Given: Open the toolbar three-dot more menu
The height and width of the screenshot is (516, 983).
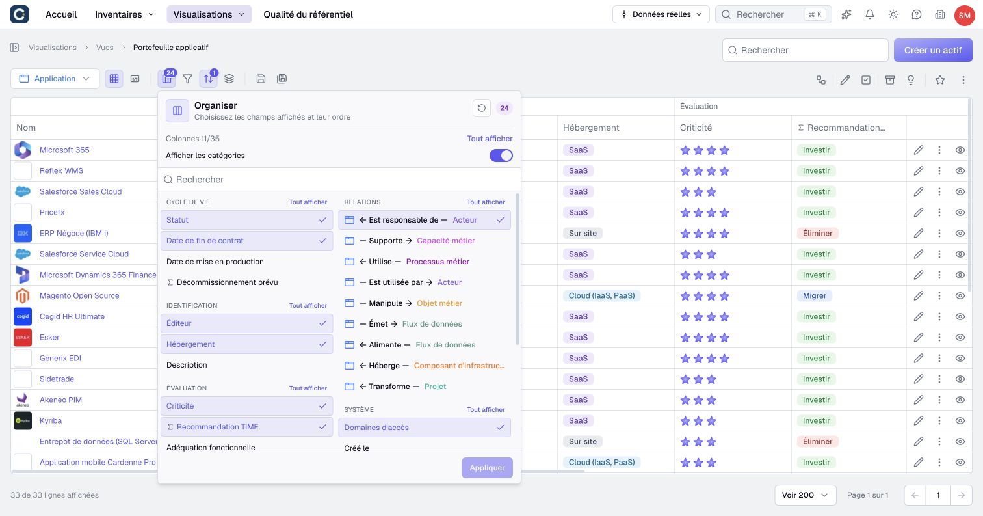Looking at the screenshot, I should [963, 80].
